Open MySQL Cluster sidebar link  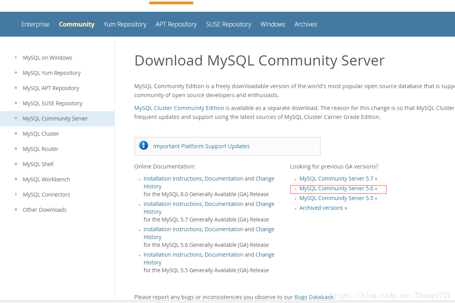click(x=41, y=134)
